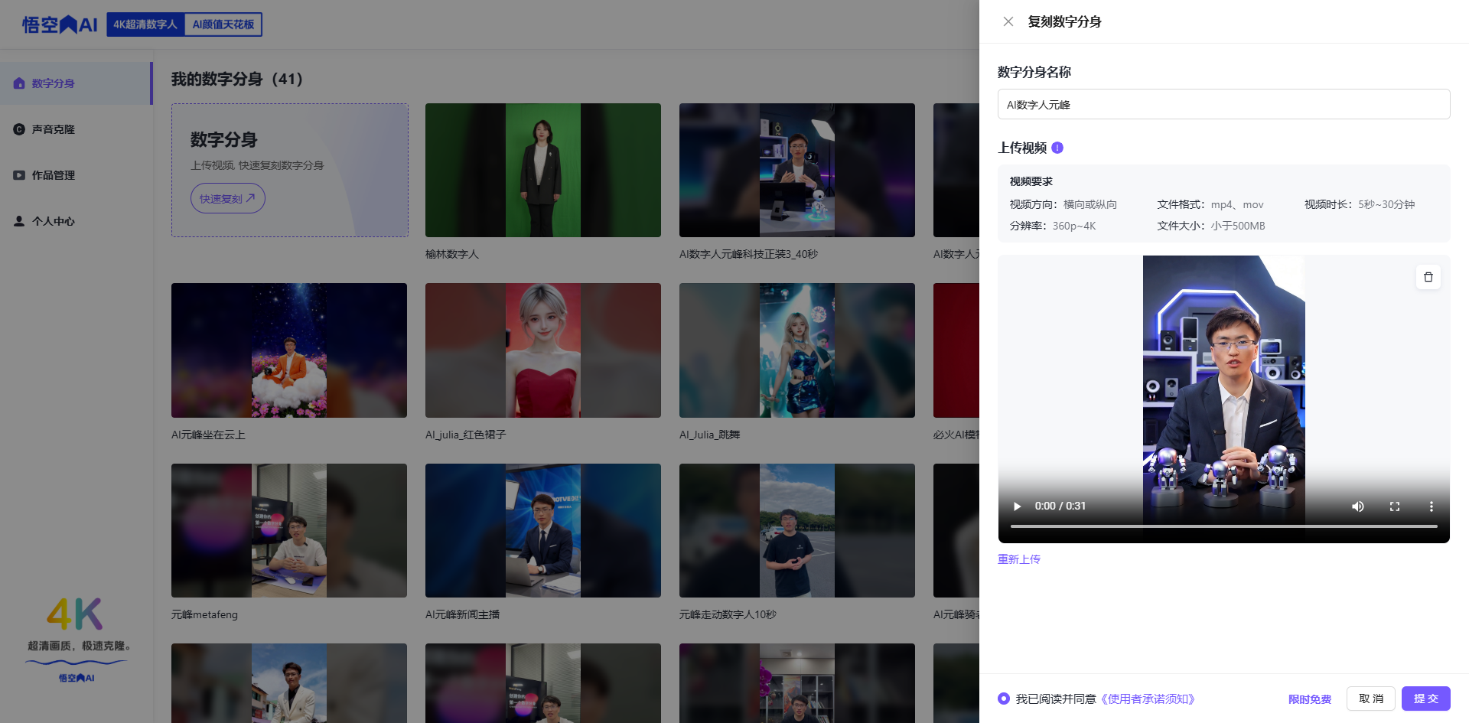Click the AI元峰坐在云上 caption text
This screenshot has width=1469, height=723.
click(208, 435)
